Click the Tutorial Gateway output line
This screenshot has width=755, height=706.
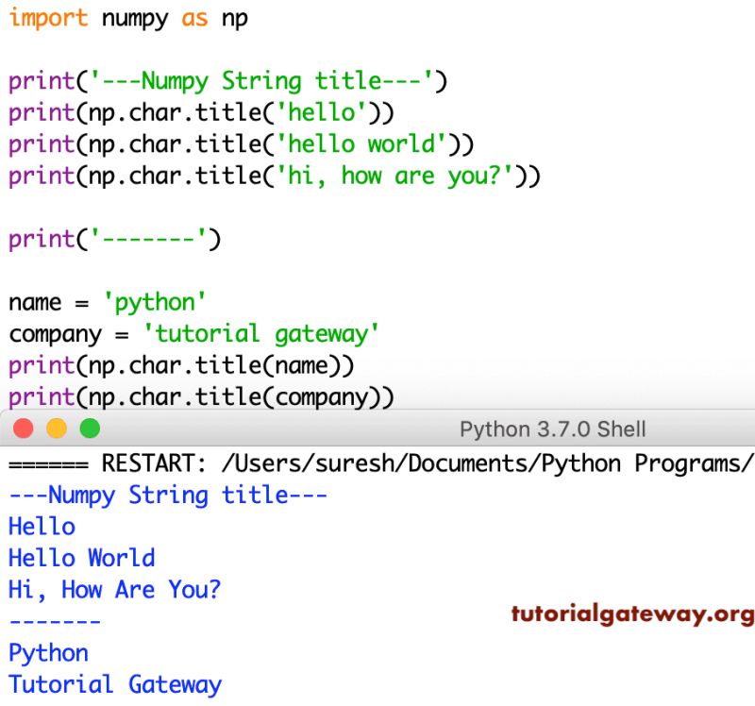coord(115,683)
